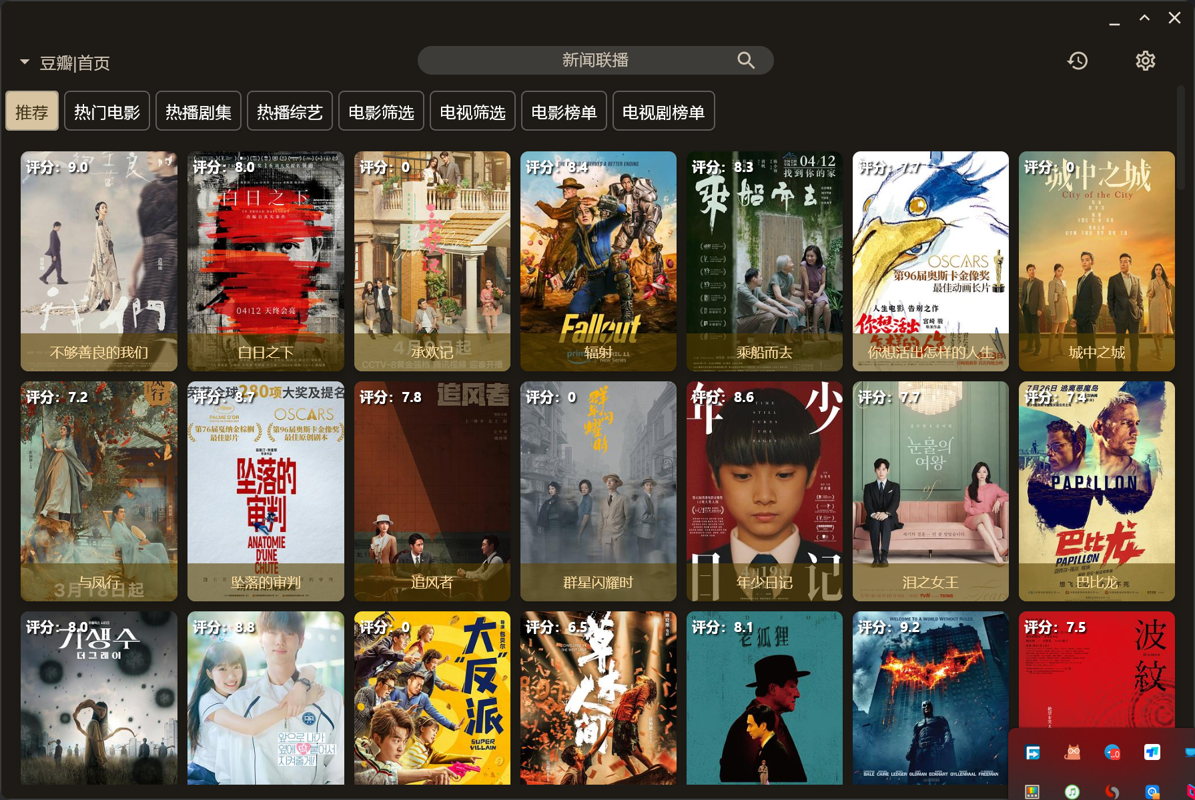This screenshot has width=1195, height=800.
Task: Select the 巴比龙 Papillon poster
Action: click(1096, 491)
